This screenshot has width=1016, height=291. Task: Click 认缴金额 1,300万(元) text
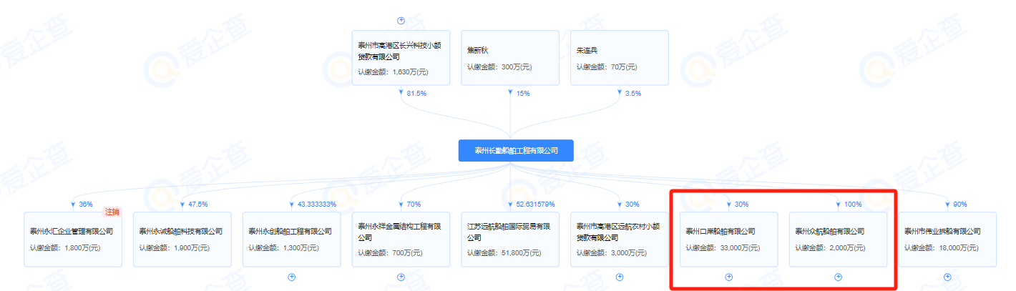(284, 248)
